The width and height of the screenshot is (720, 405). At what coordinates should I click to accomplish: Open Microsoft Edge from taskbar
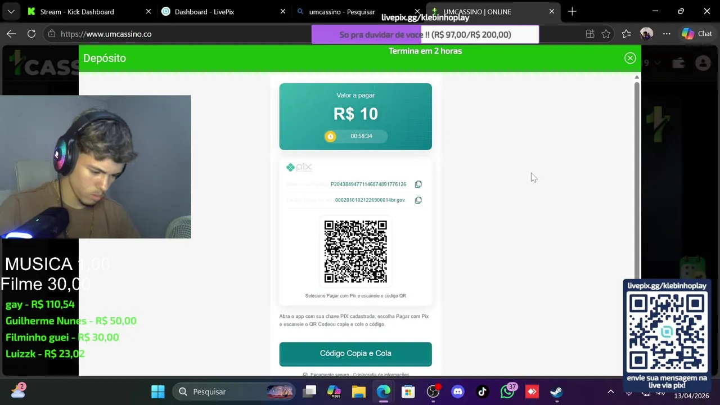[384, 391]
